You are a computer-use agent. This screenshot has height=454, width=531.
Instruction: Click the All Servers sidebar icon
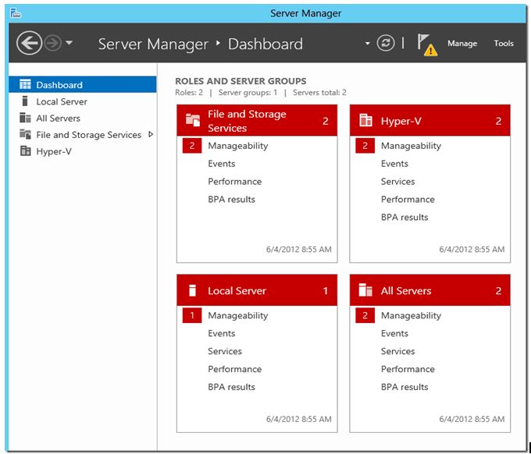tap(25, 118)
